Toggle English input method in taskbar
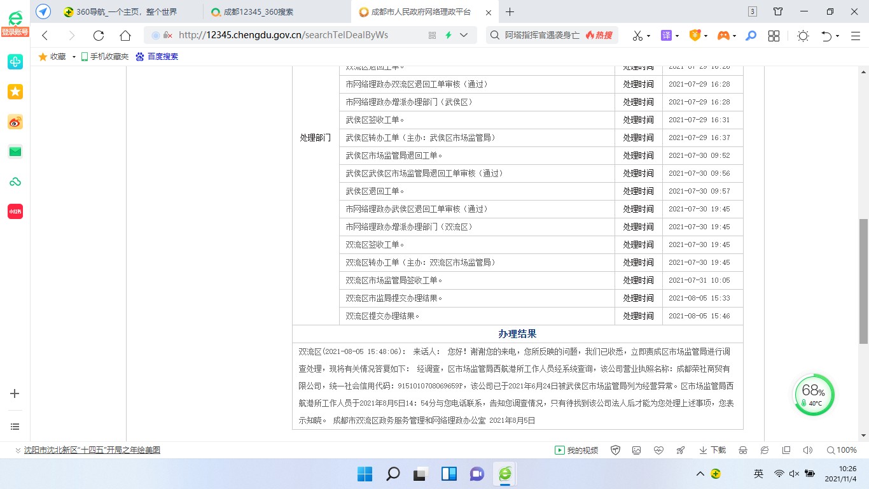 tap(758, 474)
